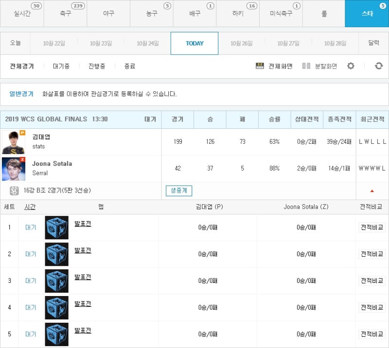Click 전적비교 button for set 5
The image size is (389, 348).
point(372,334)
